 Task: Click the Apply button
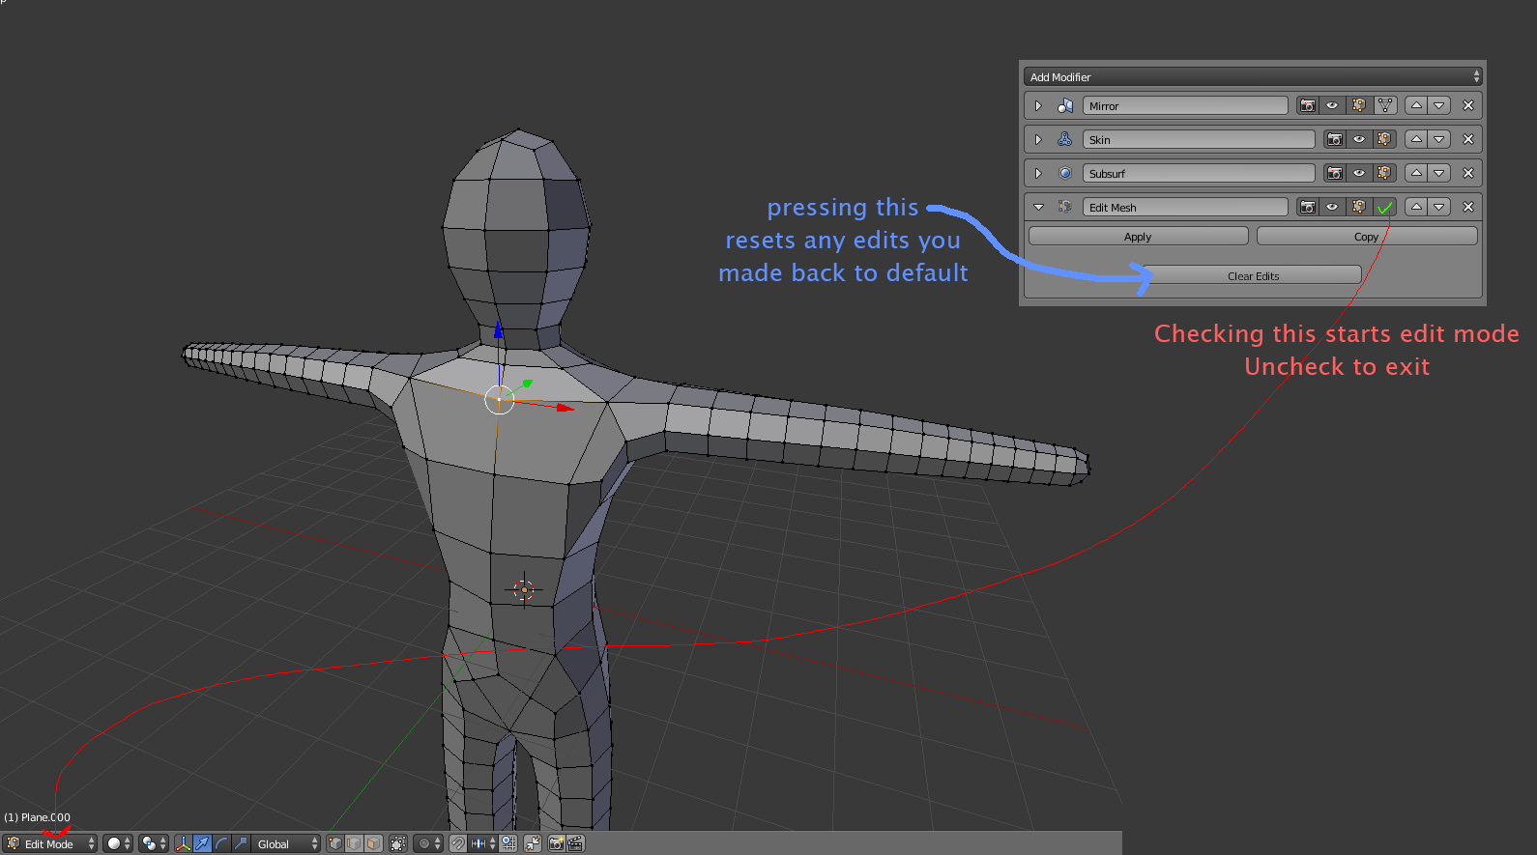point(1138,236)
